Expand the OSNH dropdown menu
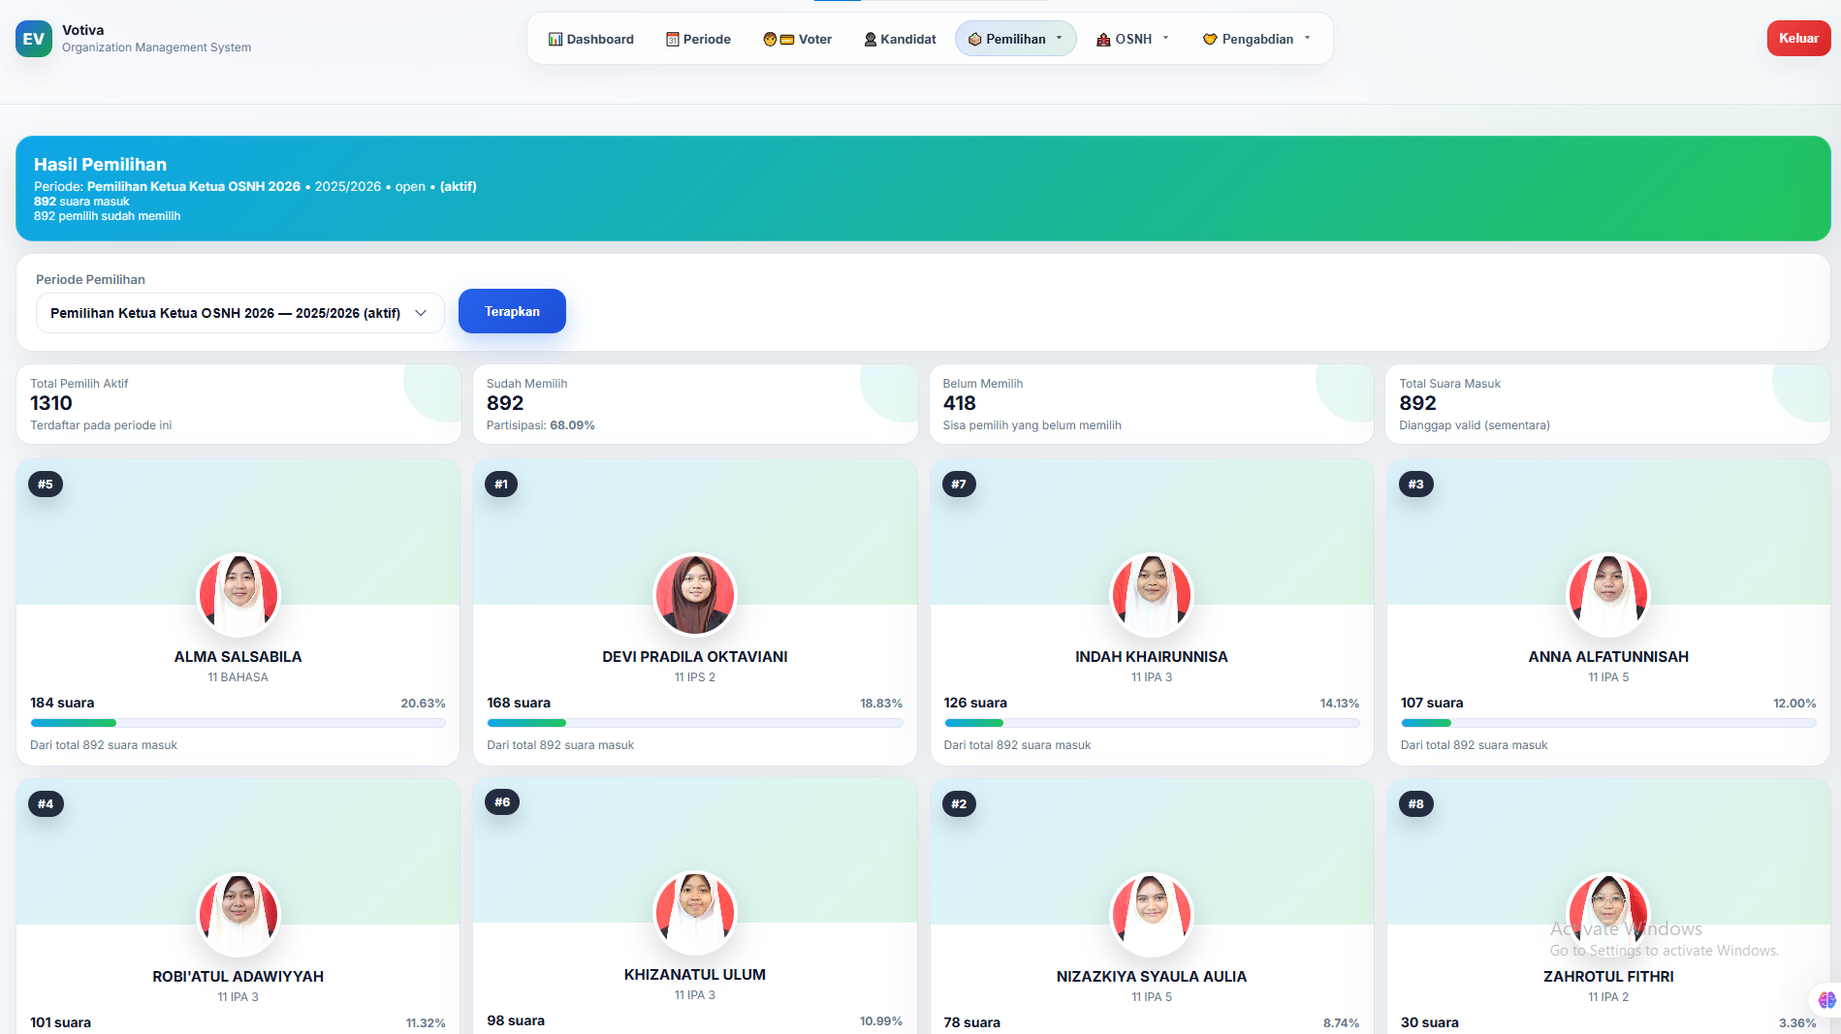This screenshot has width=1841, height=1034. pyautogui.click(x=1133, y=39)
